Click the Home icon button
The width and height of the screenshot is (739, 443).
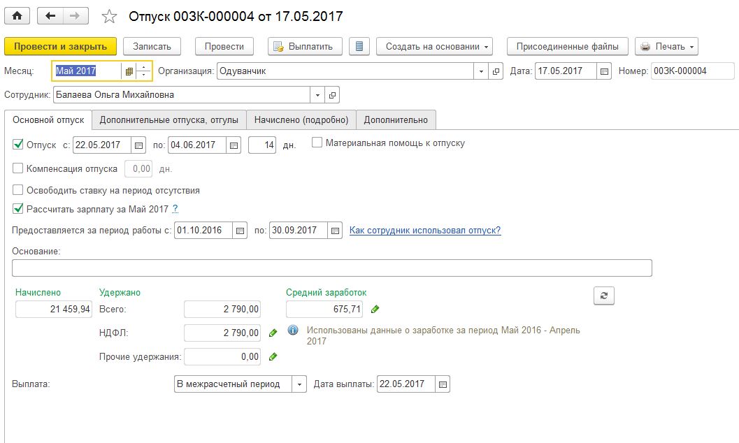click(17, 15)
